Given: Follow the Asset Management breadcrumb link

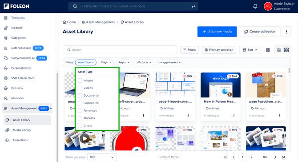Looking at the screenshot, I should point(98,22).
